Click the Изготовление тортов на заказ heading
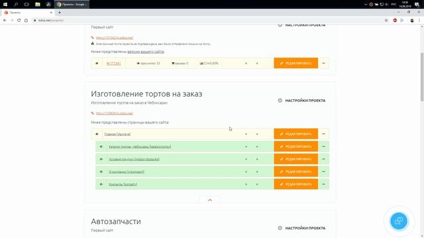This screenshot has height=238, width=424. coord(146,94)
